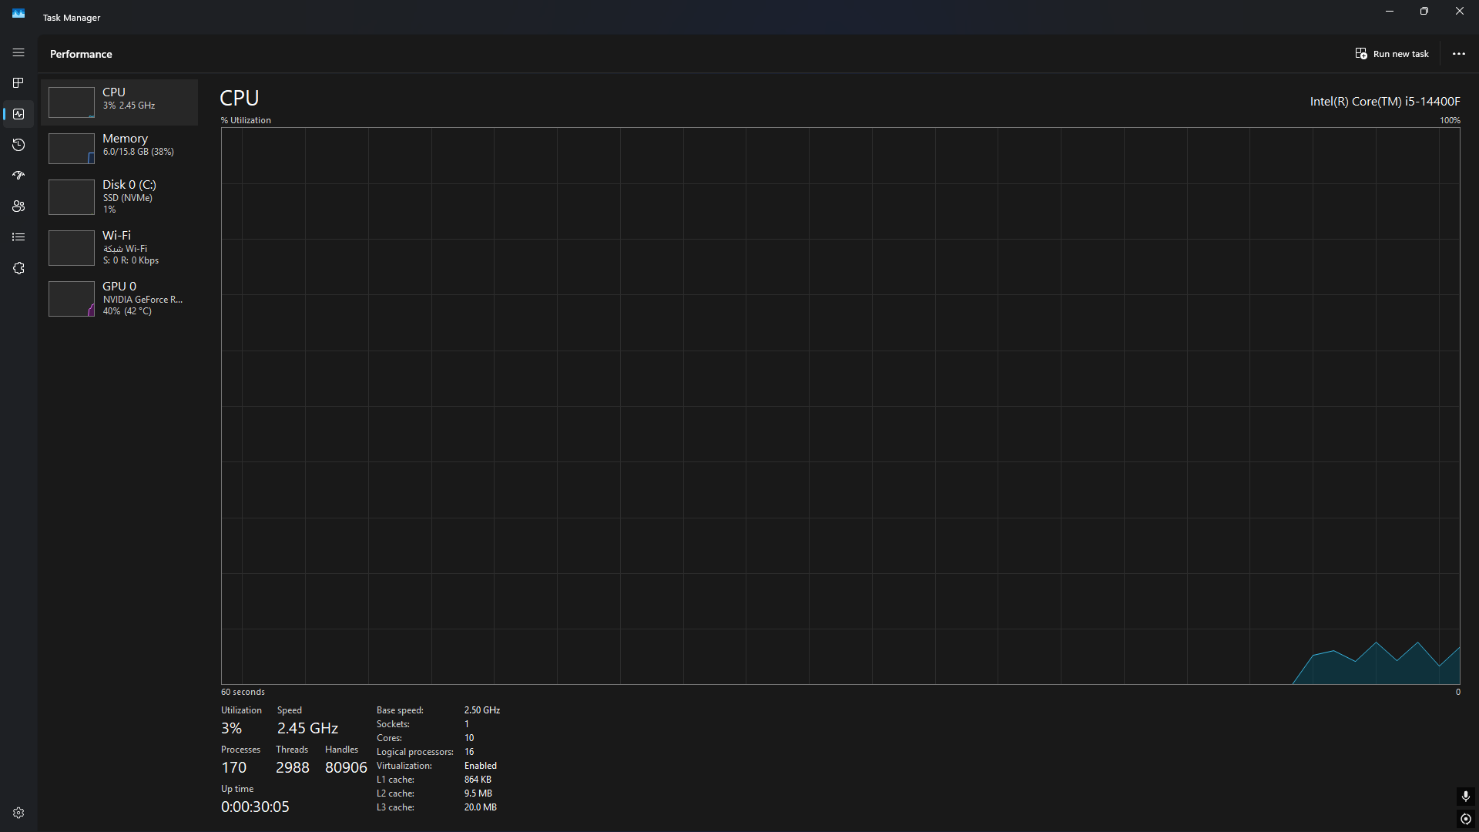Viewport: 1479px width, 832px height.
Task: Click the Processes count "170"
Action: point(233,767)
